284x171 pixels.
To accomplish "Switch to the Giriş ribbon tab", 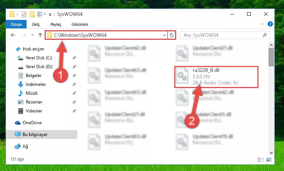I will (x=36, y=24).
